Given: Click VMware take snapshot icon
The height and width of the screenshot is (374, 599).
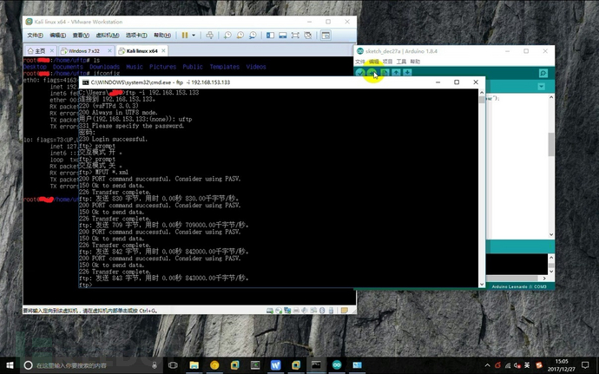Looking at the screenshot, I should [227, 36].
